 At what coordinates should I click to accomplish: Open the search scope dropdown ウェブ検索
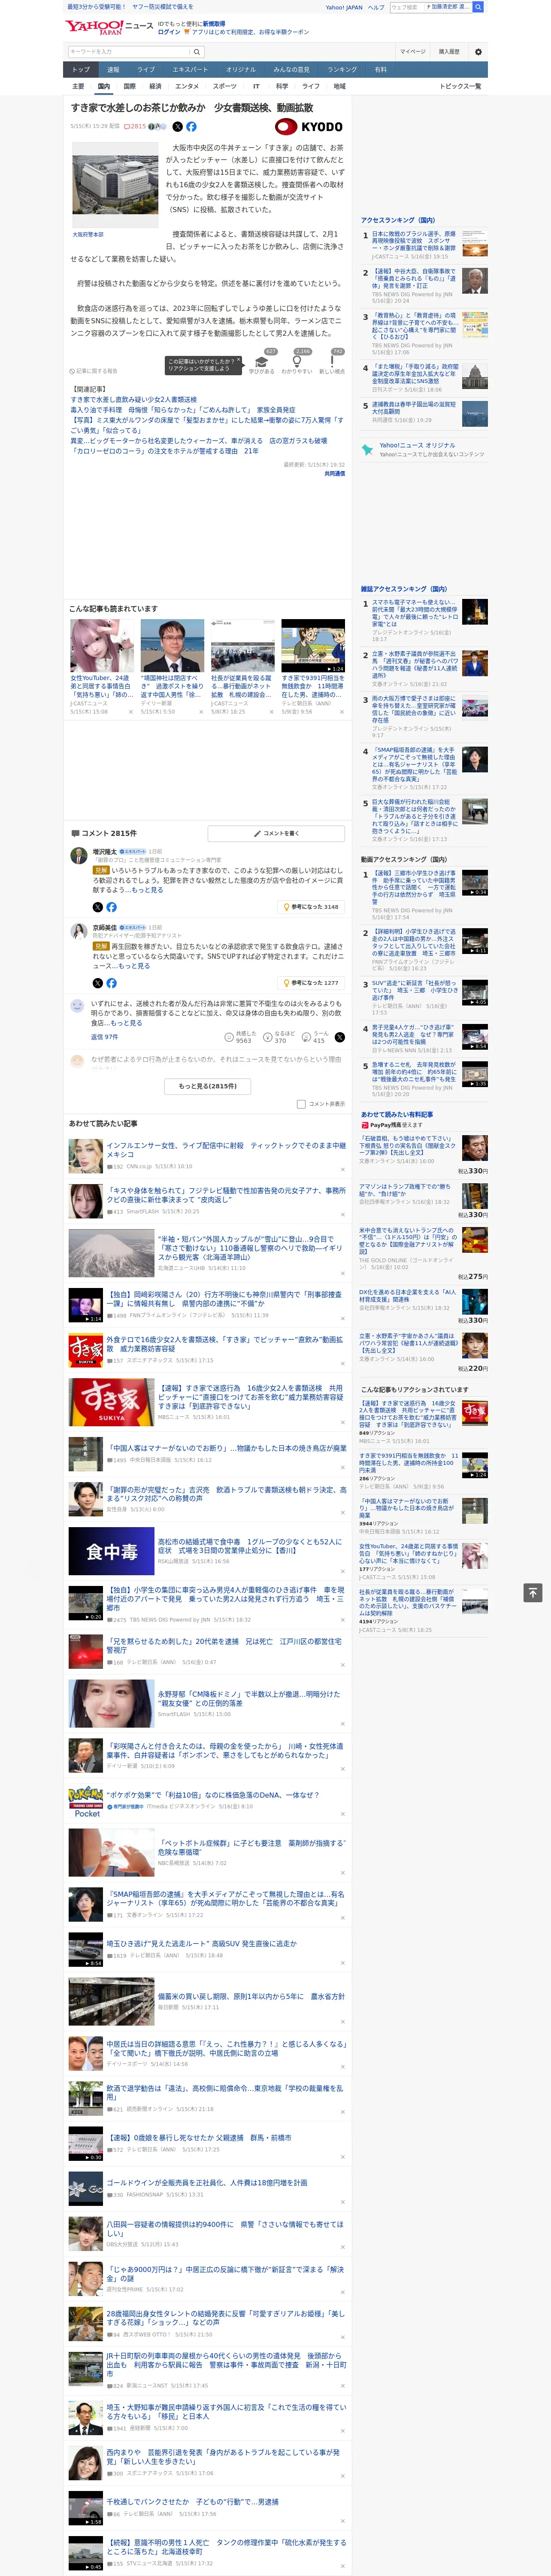point(405,7)
